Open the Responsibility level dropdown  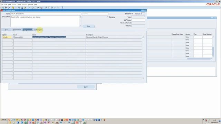[x=31, y=37]
